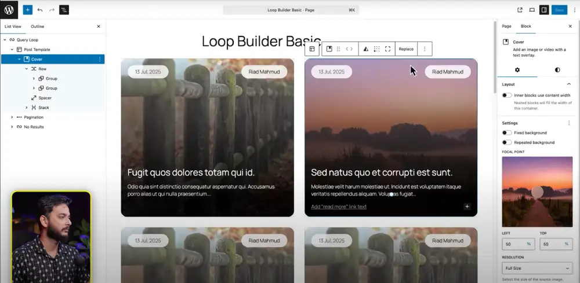Toggle the settings sidebar icon
Viewport: 580px width, 283px height.
coord(544,10)
